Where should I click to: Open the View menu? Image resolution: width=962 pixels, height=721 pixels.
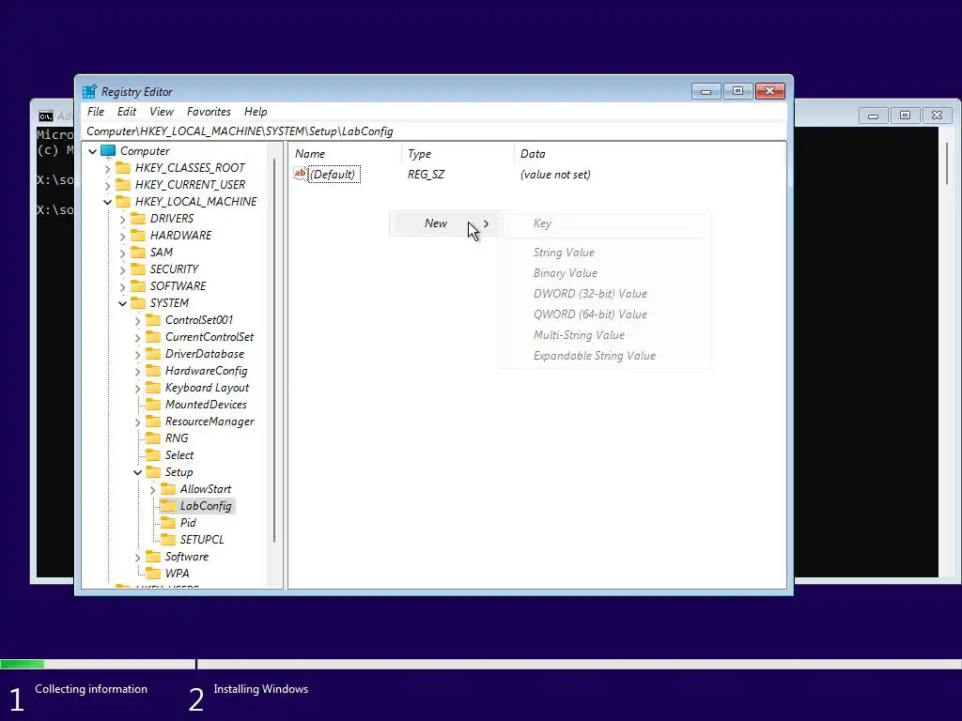[162, 112]
